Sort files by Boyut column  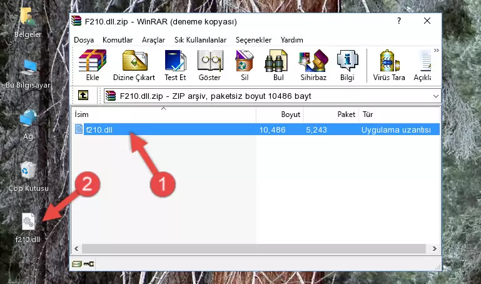tap(280, 114)
